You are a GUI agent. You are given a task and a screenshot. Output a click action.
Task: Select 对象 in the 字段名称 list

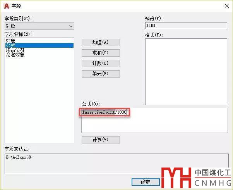tap(11, 41)
